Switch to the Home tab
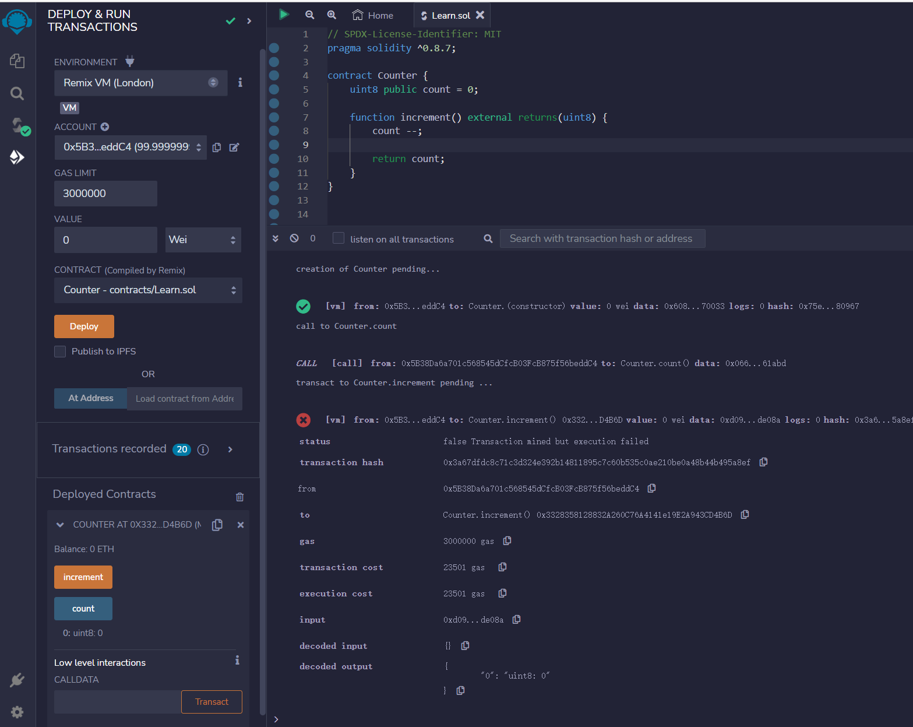The height and width of the screenshot is (727, 913). click(373, 16)
